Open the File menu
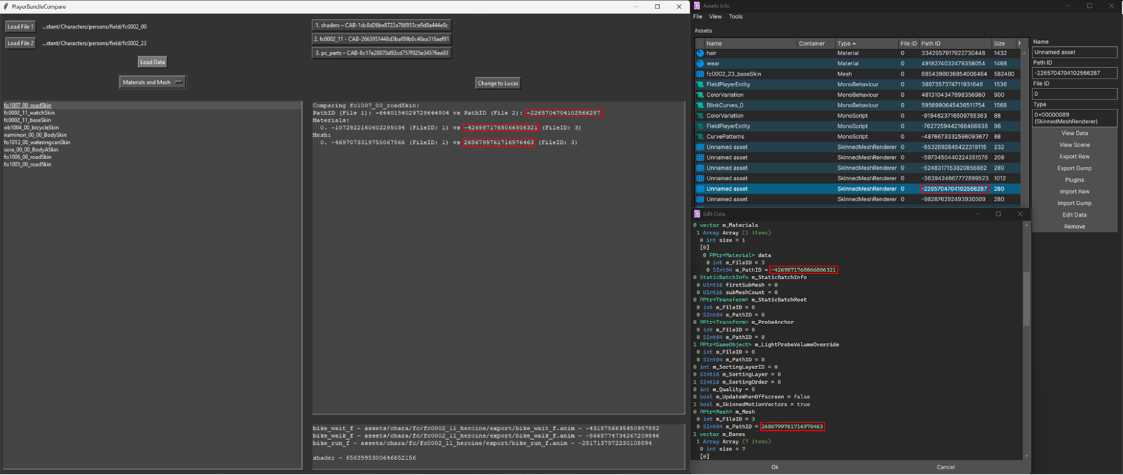 point(698,17)
